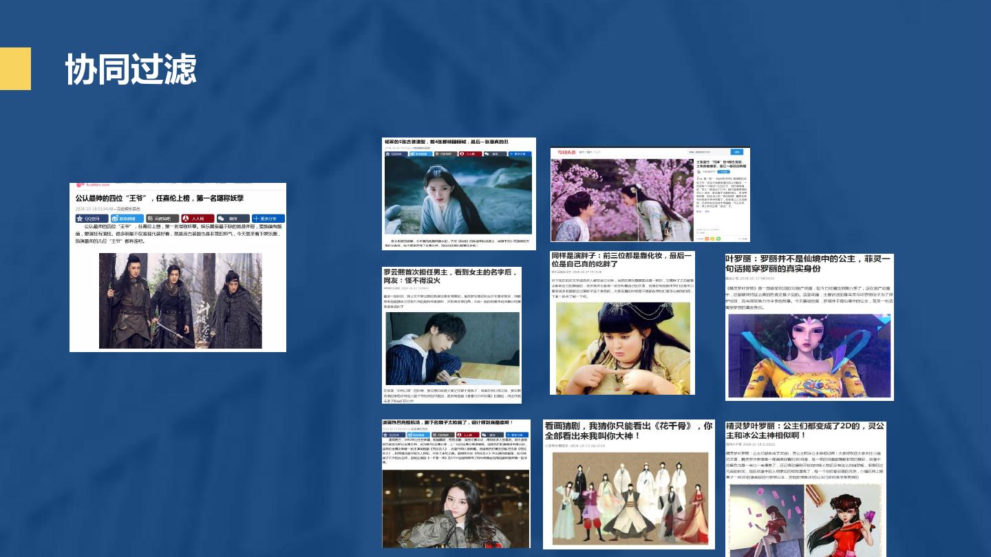991x557 pixels.
Task: Share the 王爷 article to 新浪微博
Action: (127, 219)
